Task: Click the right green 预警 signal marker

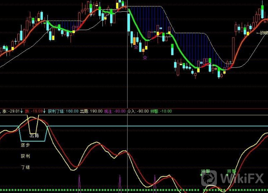Action: point(231,171)
